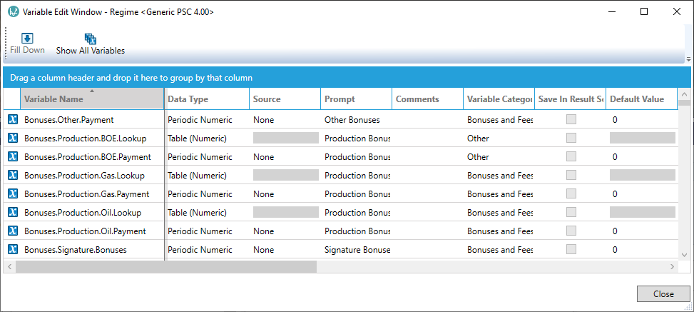Click variable icon for Bonuses.Production.BOE.Lookup row
This screenshot has height=312, width=694.
[x=13, y=139]
